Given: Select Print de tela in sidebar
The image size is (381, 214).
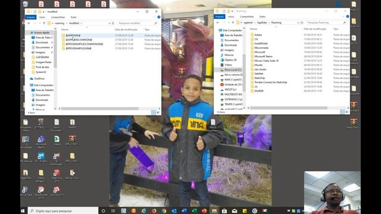Looking at the screenshot, I should [42, 67].
